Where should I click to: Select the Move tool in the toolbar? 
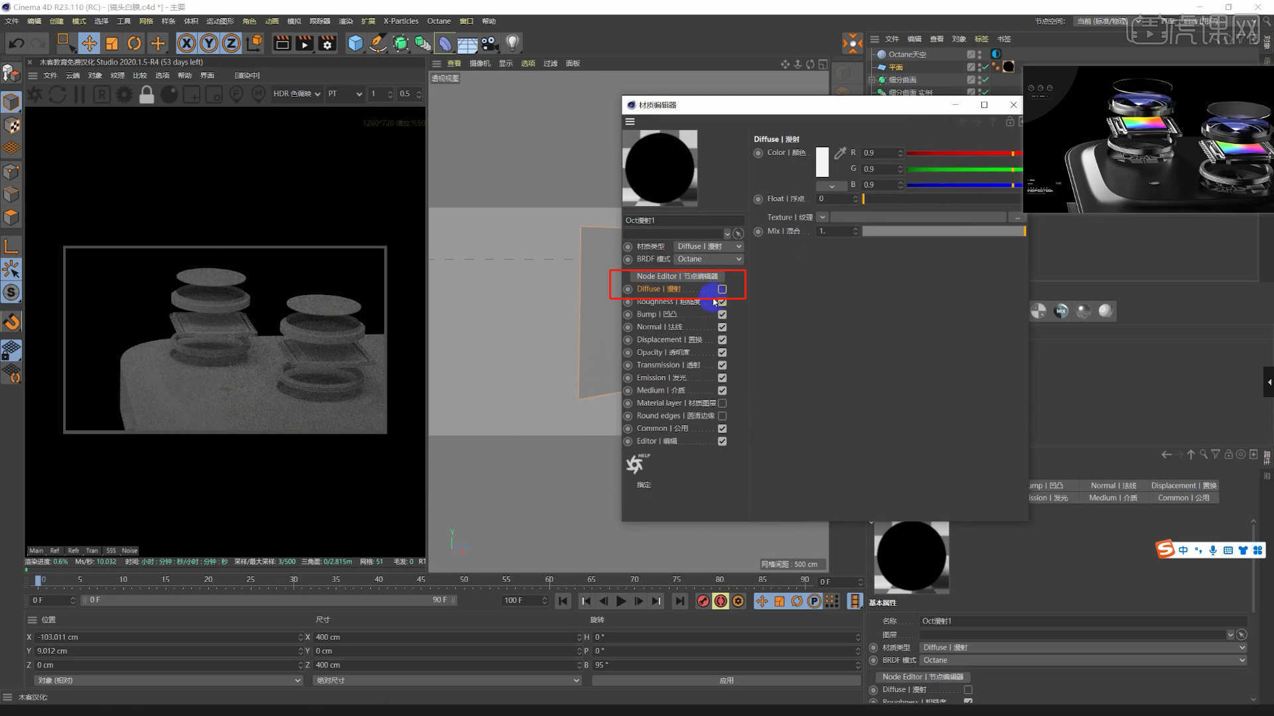(90, 43)
